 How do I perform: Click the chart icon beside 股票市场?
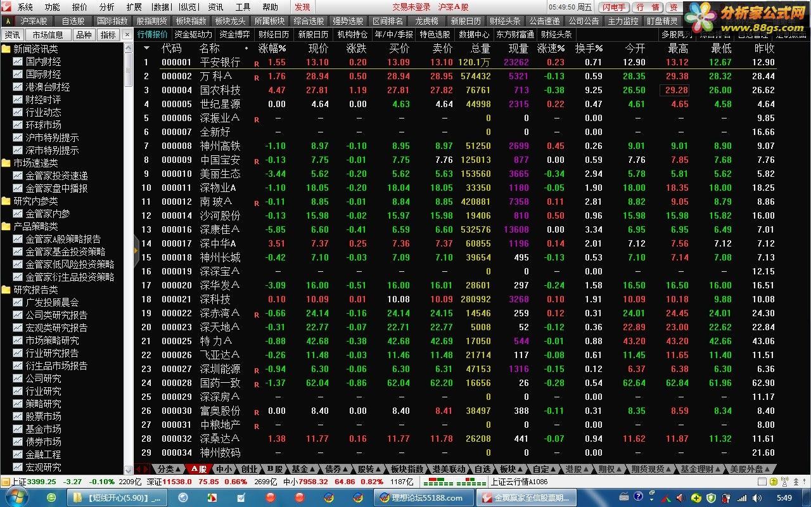(x=18, y=416)
